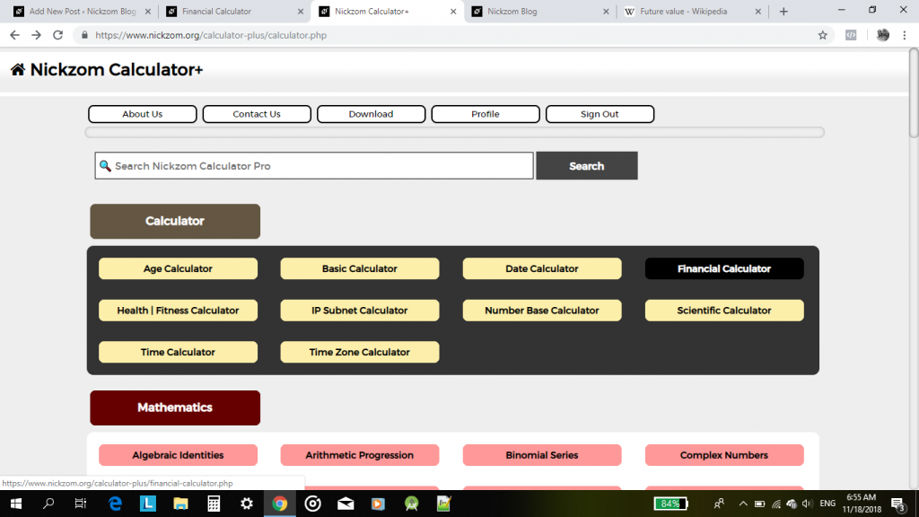Click the Download button

(x=371, y=114)
